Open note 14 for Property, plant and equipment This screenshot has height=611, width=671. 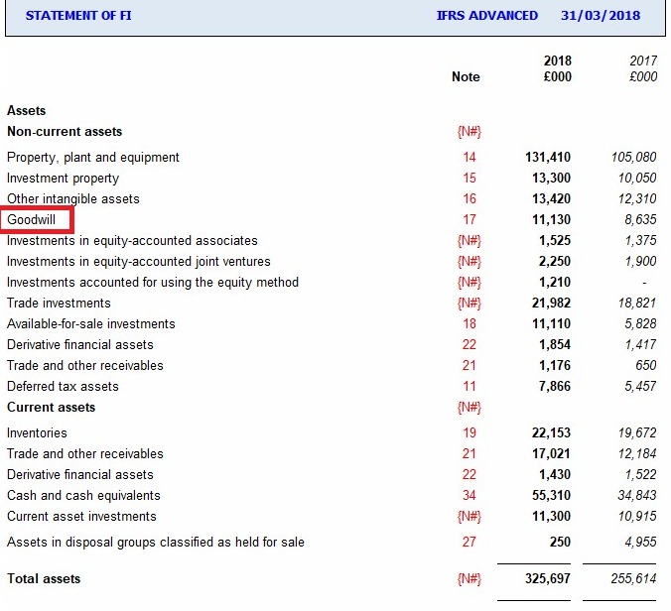[469, 157]
